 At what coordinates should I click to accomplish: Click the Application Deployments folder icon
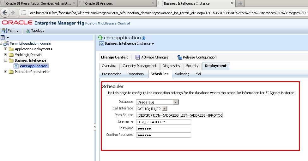point(11,49)
